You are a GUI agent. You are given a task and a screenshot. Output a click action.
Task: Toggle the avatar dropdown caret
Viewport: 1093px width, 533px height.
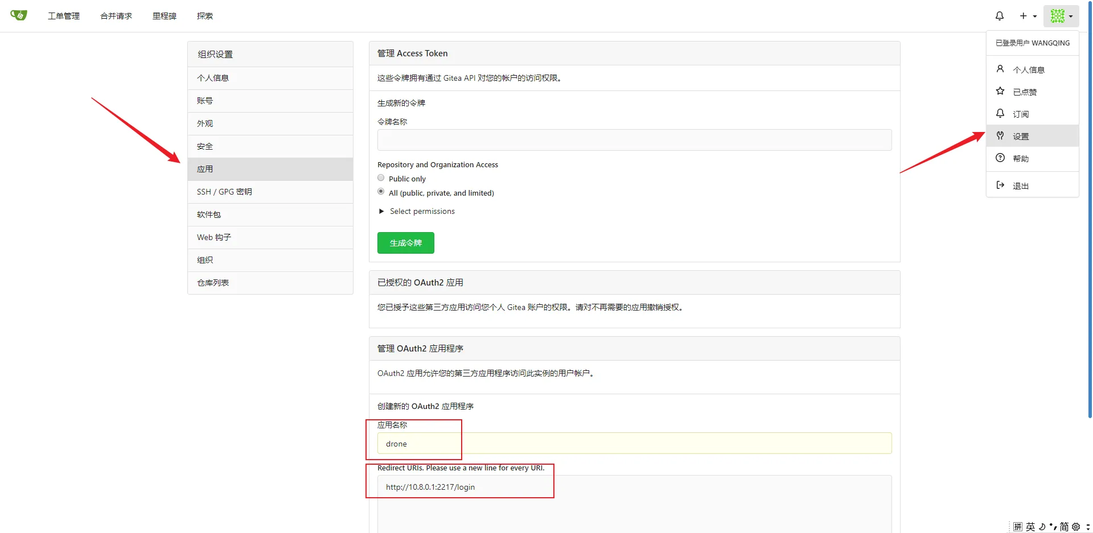[1071, 16]
